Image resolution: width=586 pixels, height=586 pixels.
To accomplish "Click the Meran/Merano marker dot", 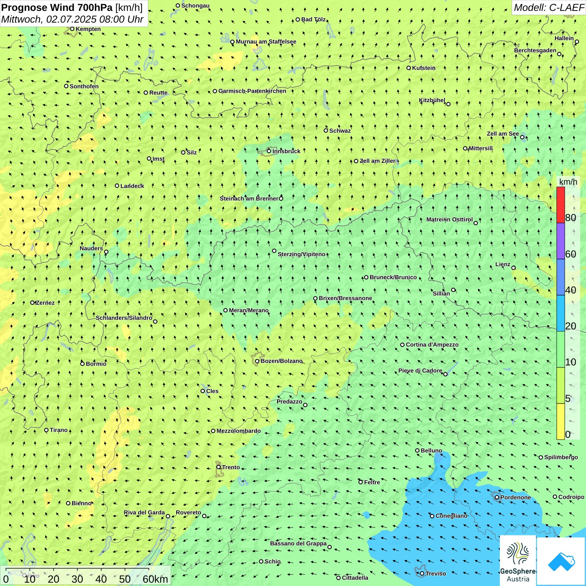I will pyautogui.click(x=225, y=310).
